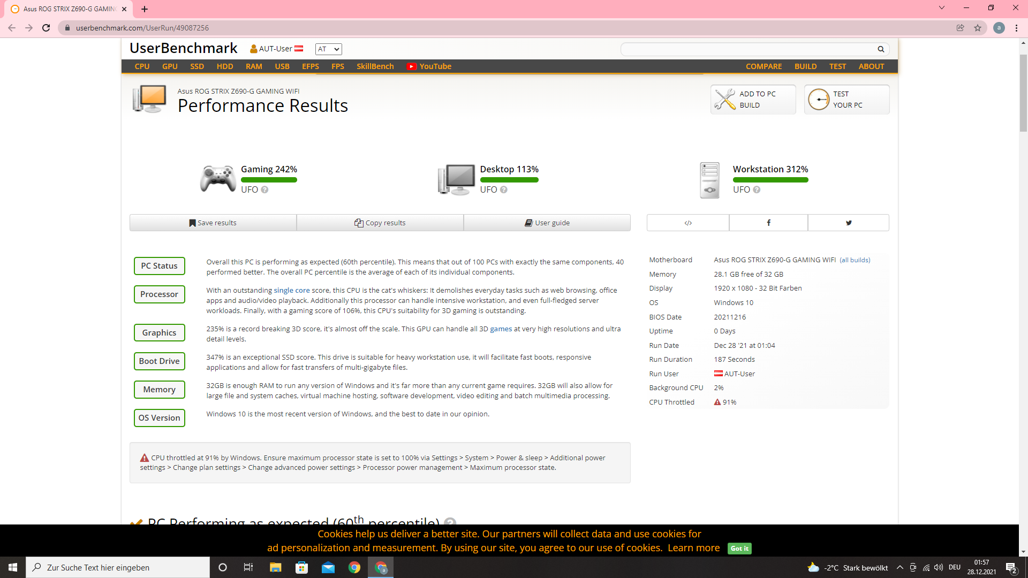Click the Workstation UFO help question icon
This screenshot has height=578, width=1028.
[757, 190]
